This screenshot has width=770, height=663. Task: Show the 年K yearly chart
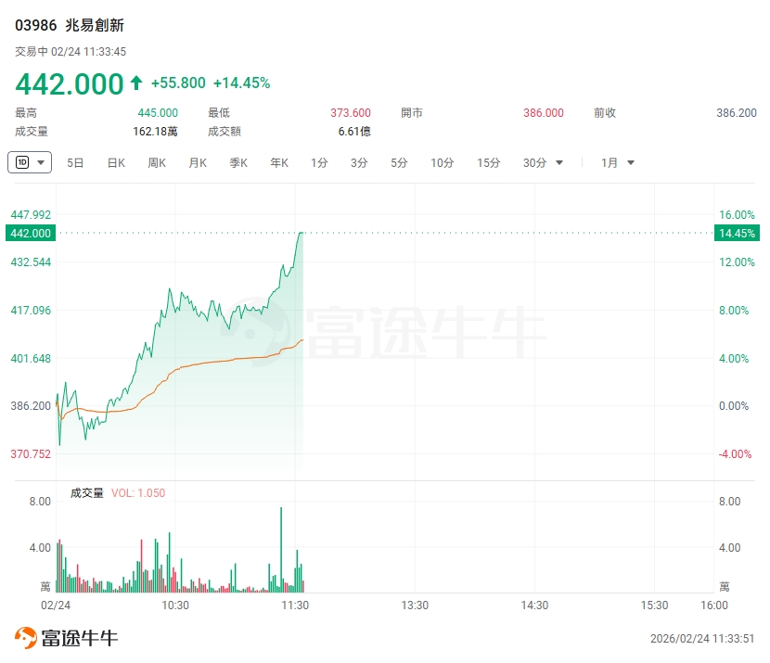[279, 163]
